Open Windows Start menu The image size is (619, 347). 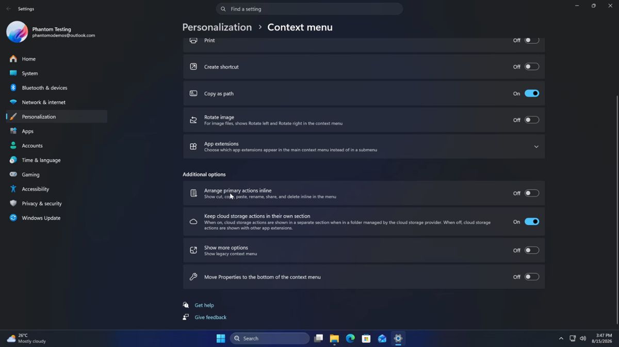tap(221, 338)
